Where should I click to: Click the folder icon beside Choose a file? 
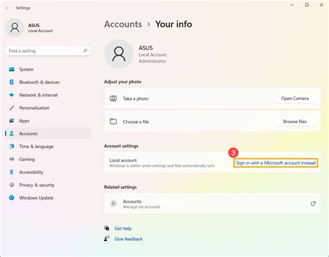tap(113, 122)
